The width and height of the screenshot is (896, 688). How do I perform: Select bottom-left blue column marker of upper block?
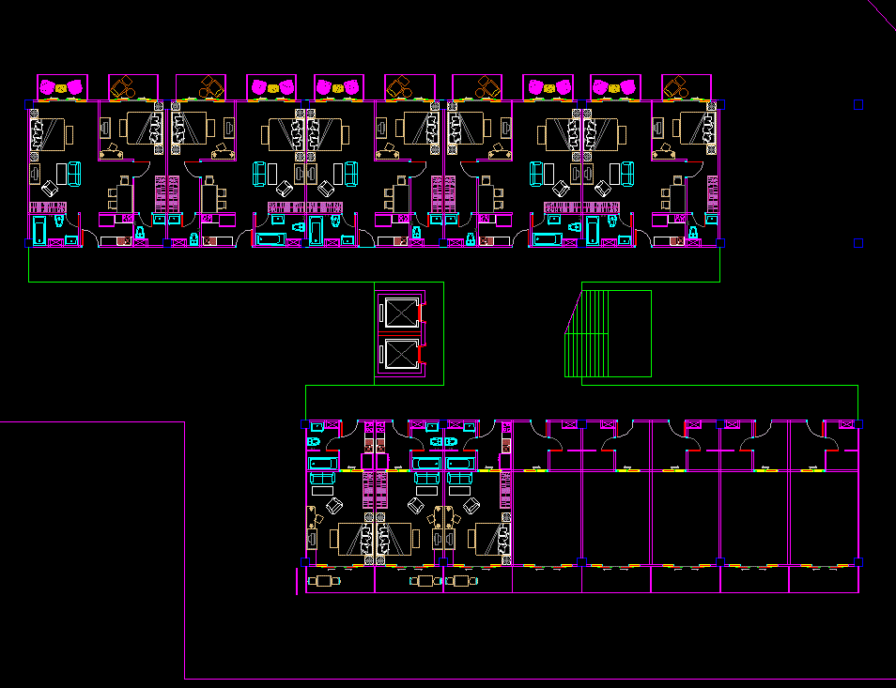pos(28,243)
